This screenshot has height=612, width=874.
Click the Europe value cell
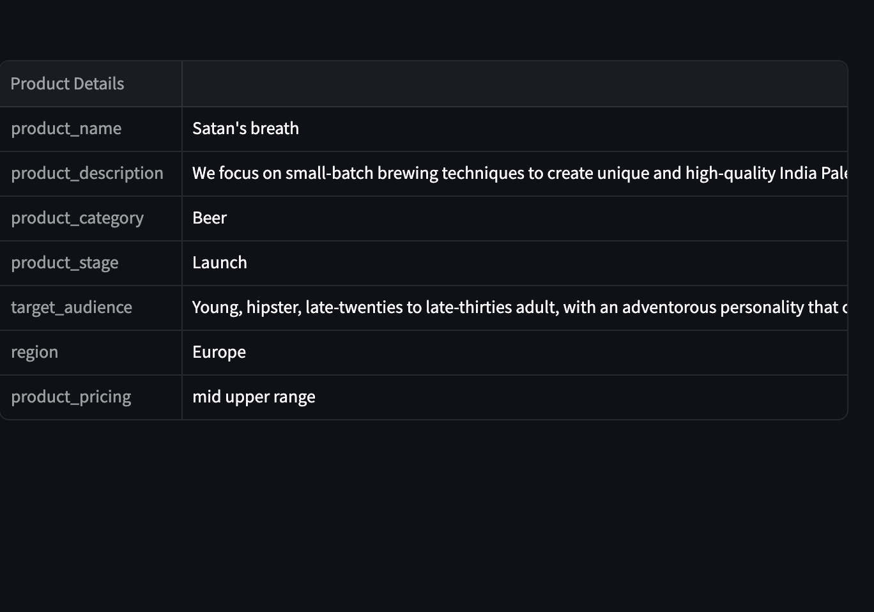coord(515,353)
